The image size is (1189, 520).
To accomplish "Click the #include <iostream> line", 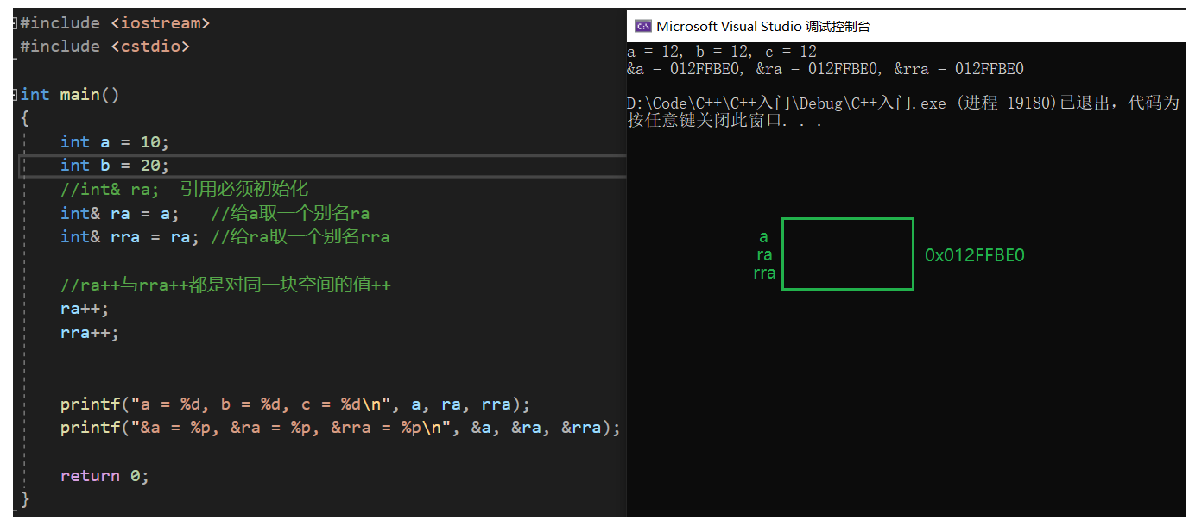I will (x=115, y=23).
